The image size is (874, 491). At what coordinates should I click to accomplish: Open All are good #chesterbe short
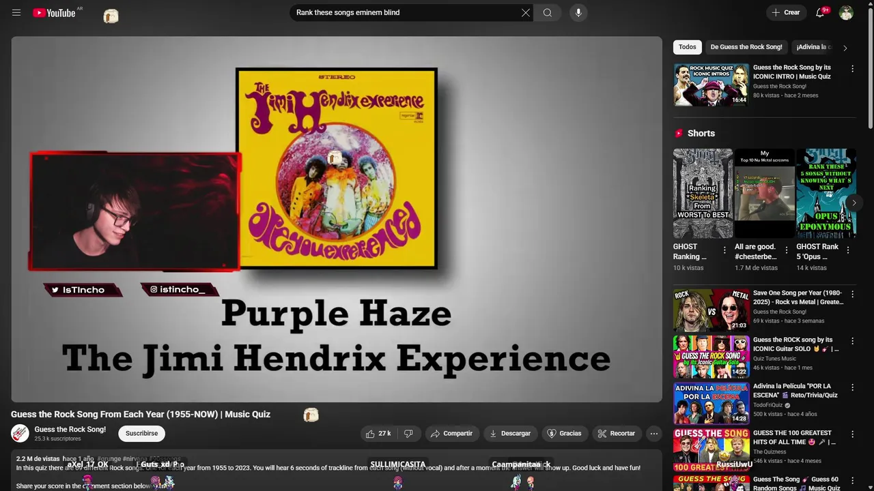point(764,194)
